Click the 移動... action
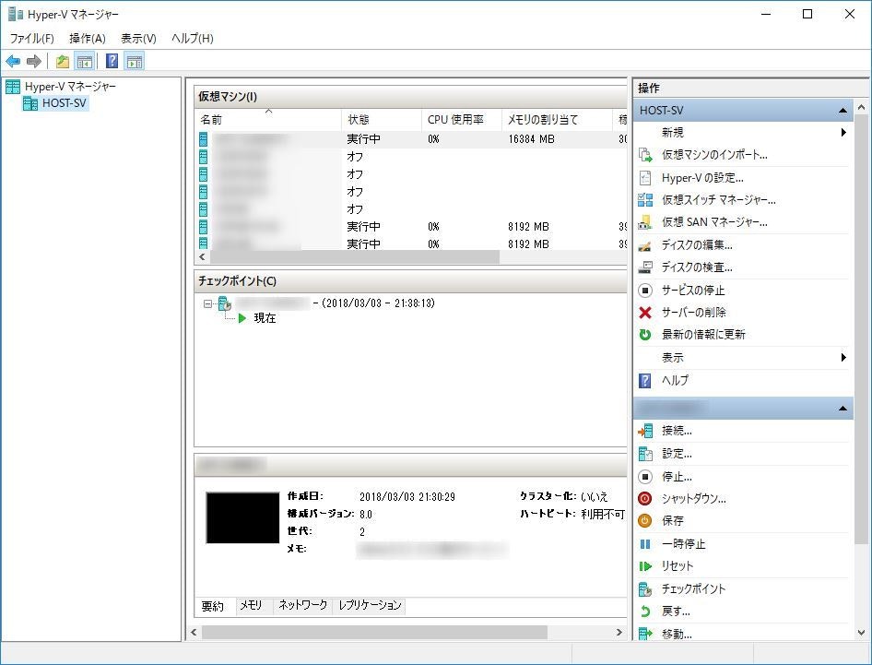872x665 pixels. (x=677, y=634)
